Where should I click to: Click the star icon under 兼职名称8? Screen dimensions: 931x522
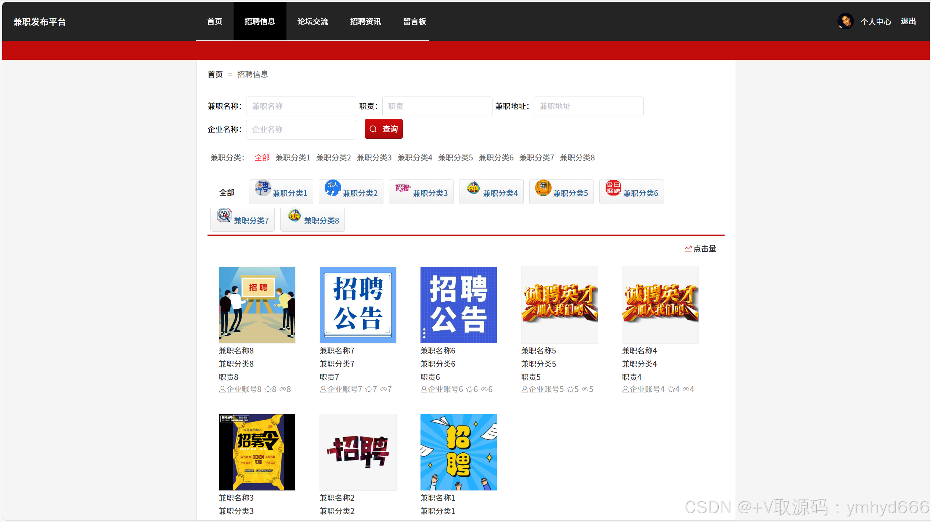coord(268,389)
